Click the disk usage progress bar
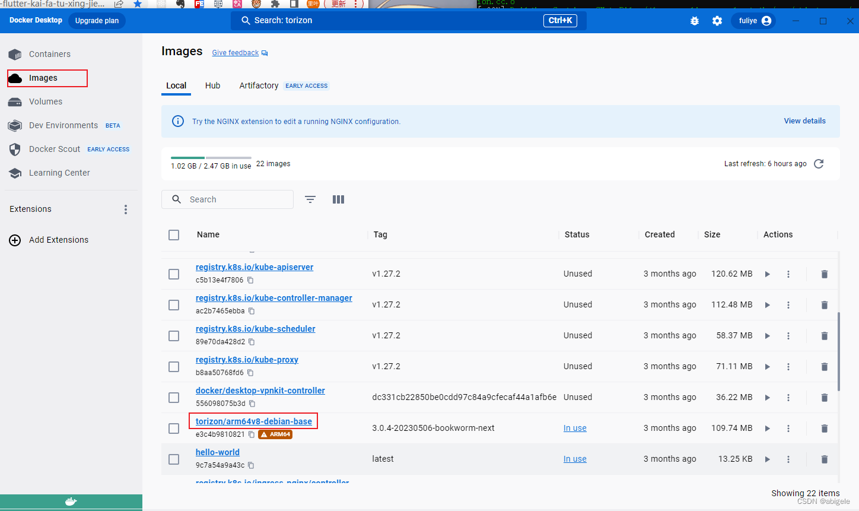The width and height of the screenshot is (859, 511). point(211,158)
